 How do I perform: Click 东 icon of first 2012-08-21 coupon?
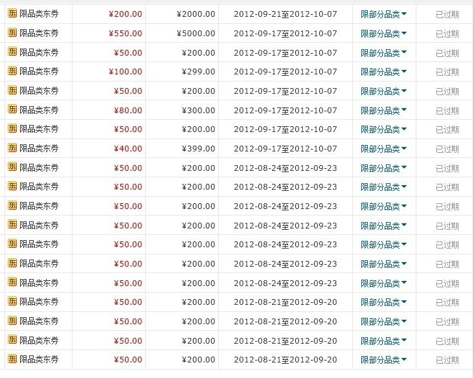tap(12, 302)
